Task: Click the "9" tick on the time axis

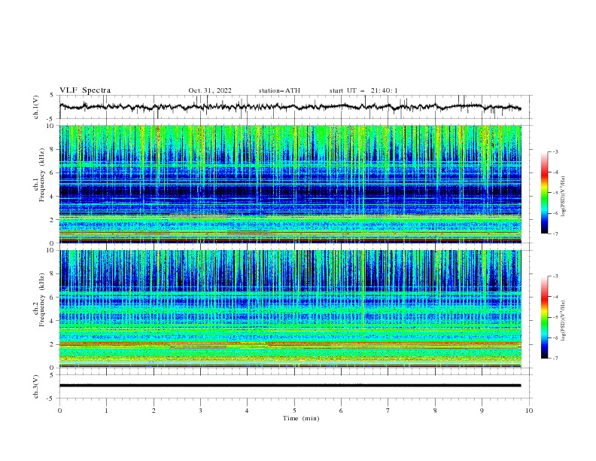Action: [482, 411]
